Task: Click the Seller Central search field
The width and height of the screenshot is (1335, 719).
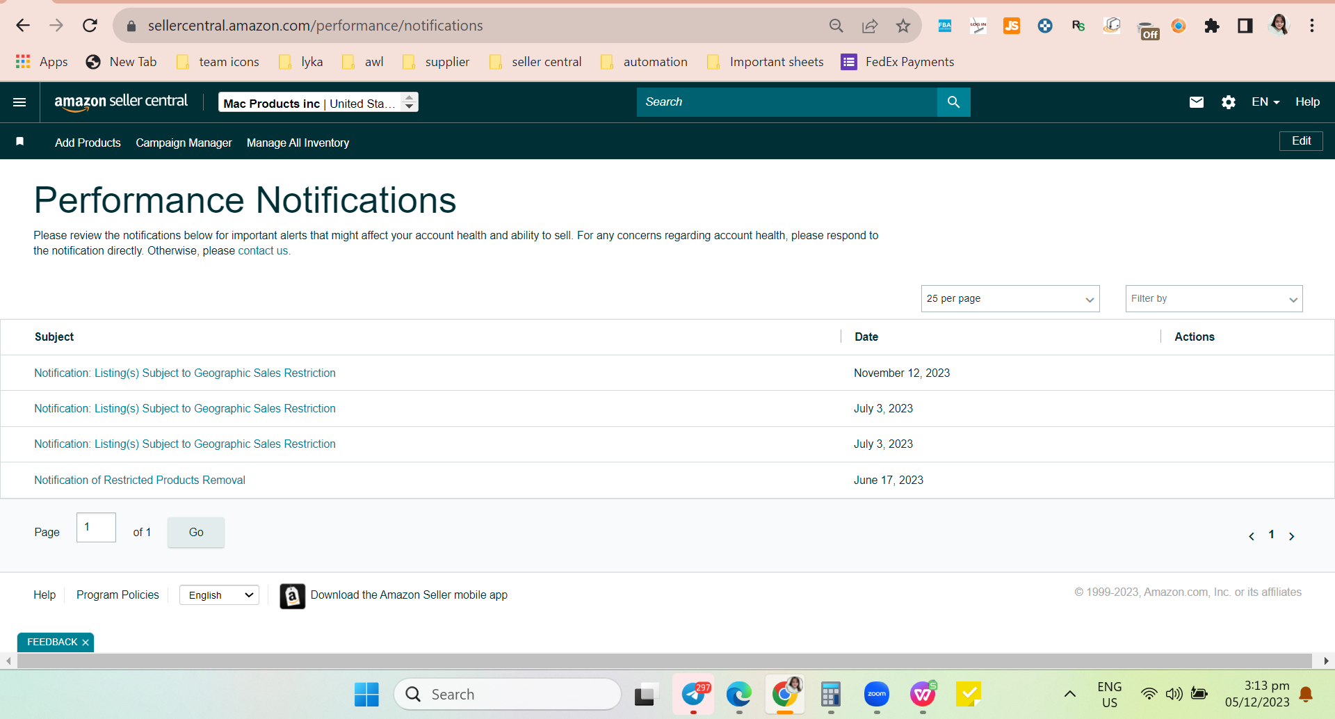Action: coord(787,102)
